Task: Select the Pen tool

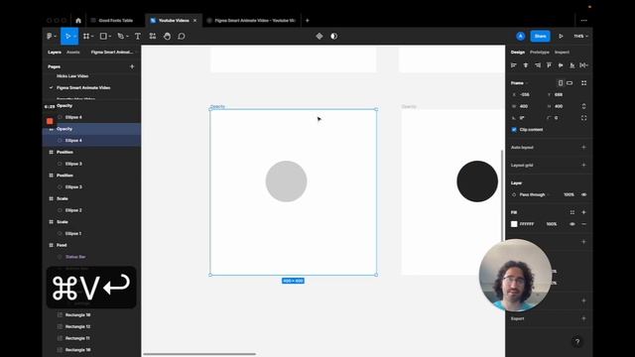Action: coord(120,37)
